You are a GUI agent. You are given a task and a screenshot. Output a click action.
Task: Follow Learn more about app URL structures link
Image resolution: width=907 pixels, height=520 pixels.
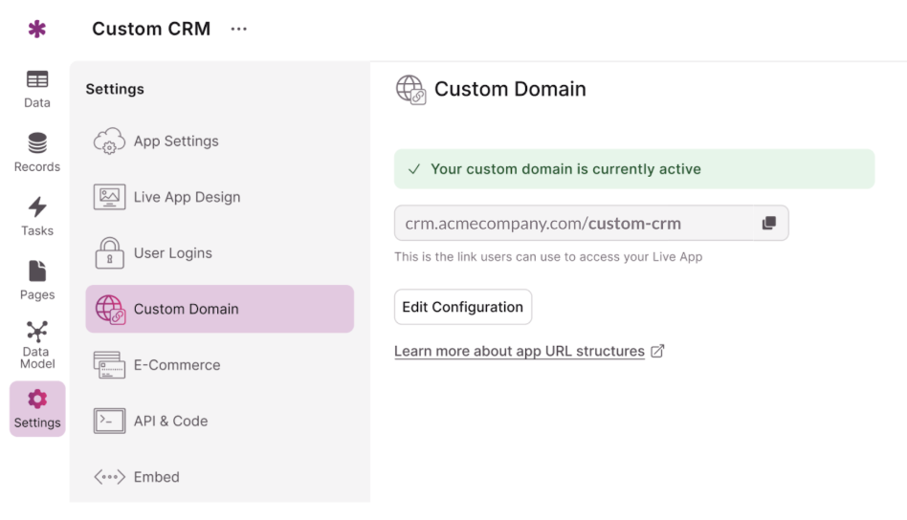tap(520, 351)
